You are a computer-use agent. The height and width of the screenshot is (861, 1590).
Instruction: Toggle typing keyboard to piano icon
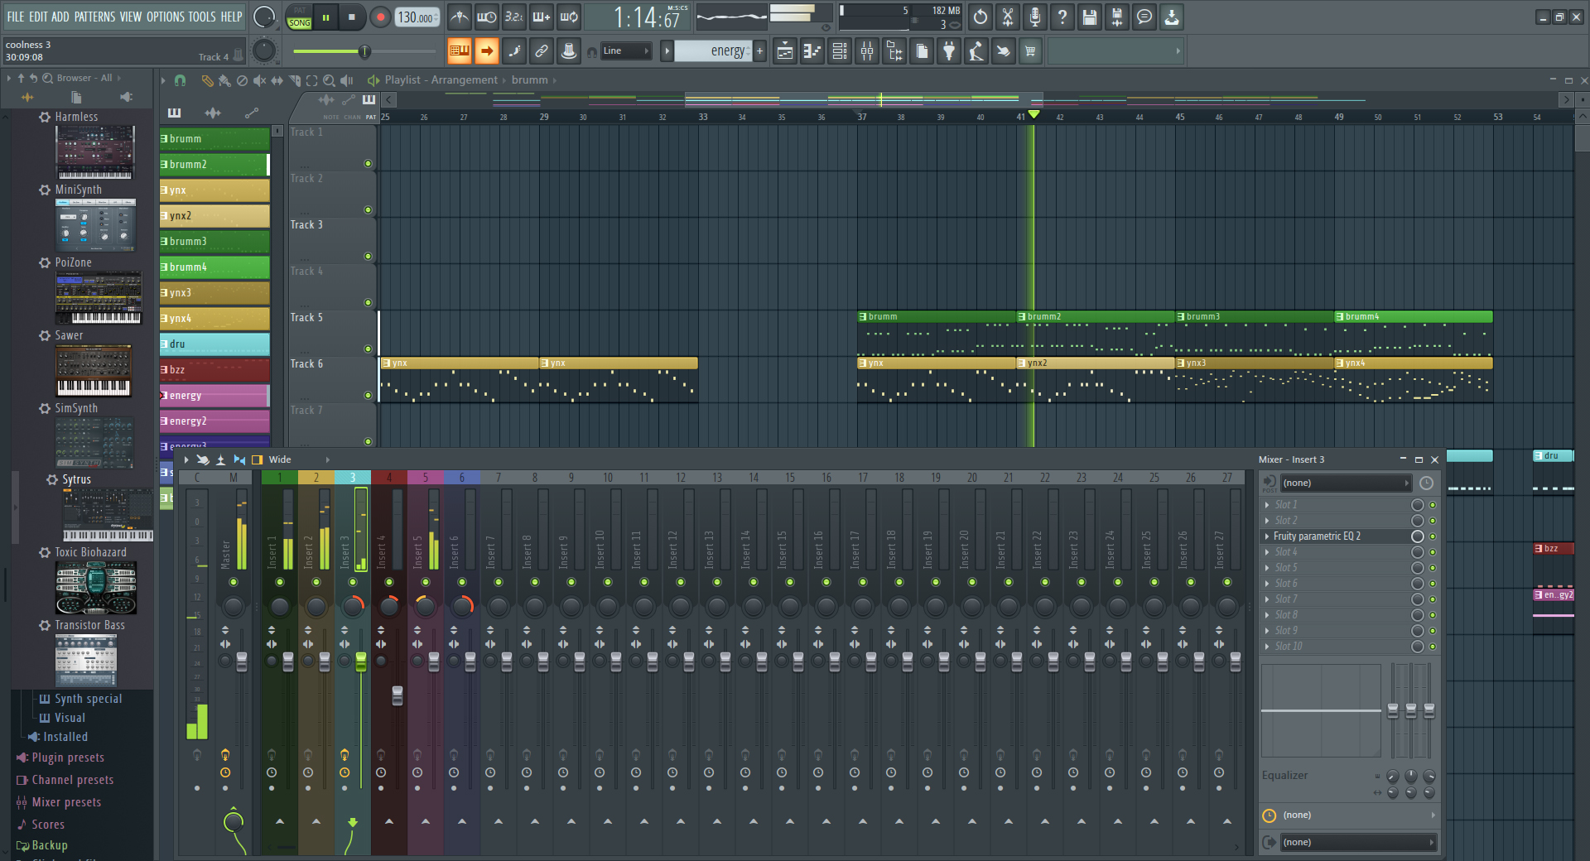tap(460, 51)
